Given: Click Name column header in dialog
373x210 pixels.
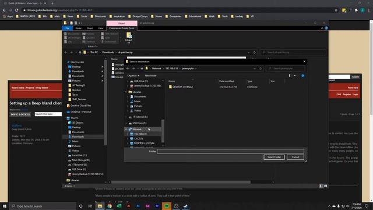Looking at the screenshot, I should pyautogui.click(x=172, y=82).
